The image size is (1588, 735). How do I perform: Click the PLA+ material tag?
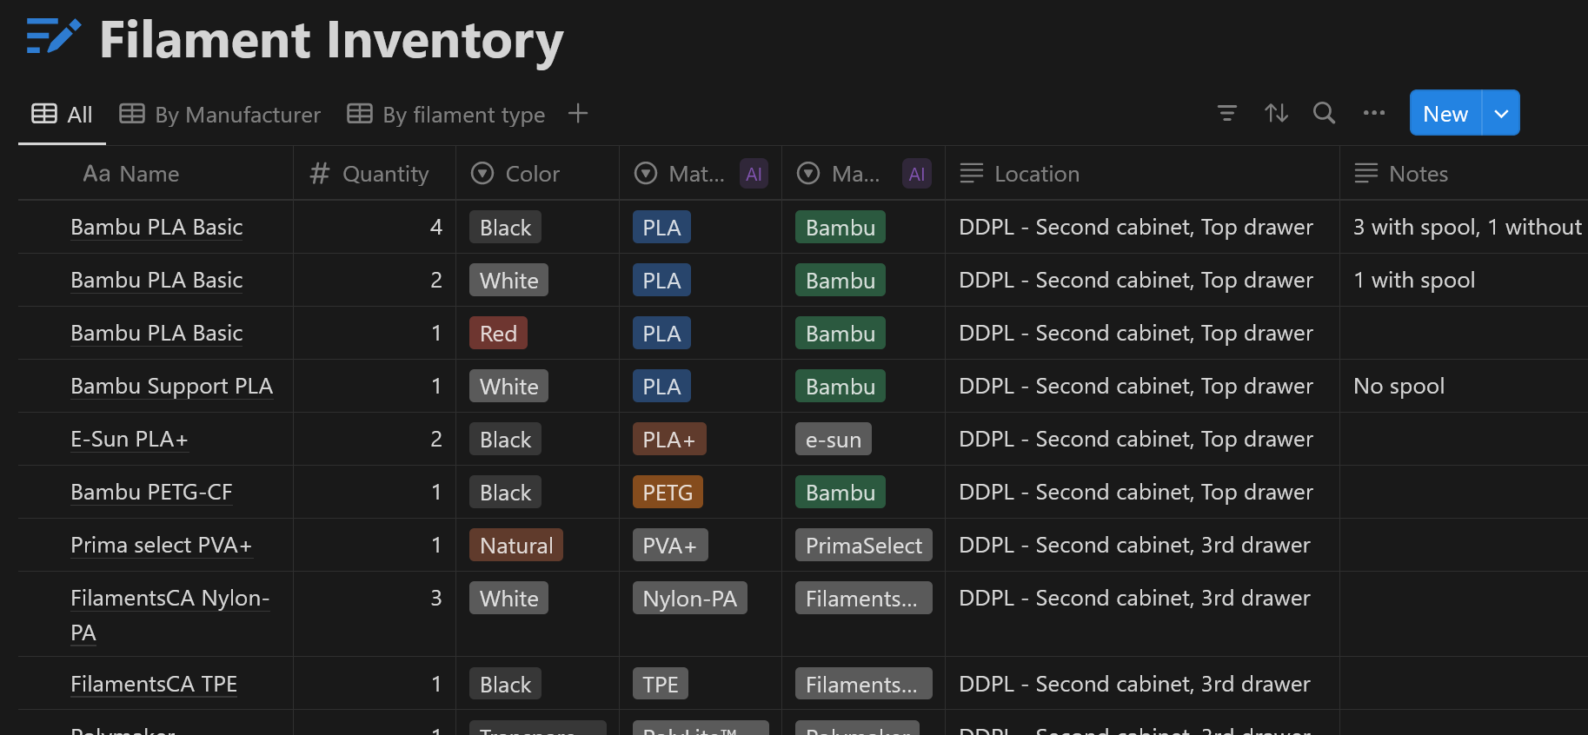pyautogui.click(x=669, y=439)
